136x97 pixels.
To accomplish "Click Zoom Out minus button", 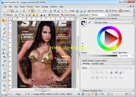I will tap(108, 94).
